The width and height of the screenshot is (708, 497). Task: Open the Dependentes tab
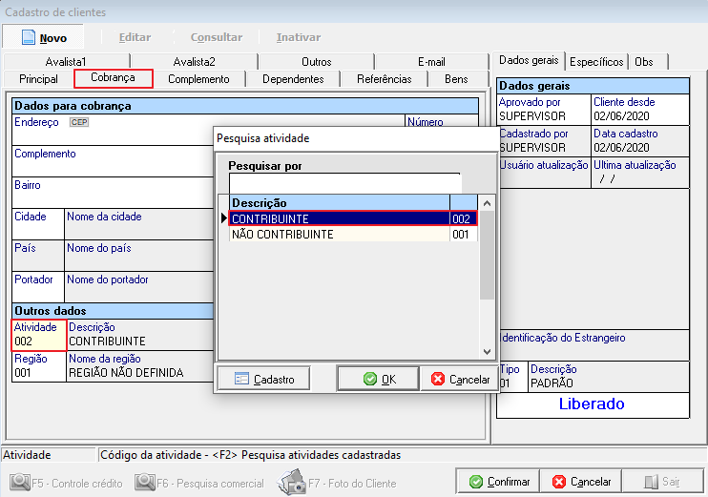[x=293, y=79]
